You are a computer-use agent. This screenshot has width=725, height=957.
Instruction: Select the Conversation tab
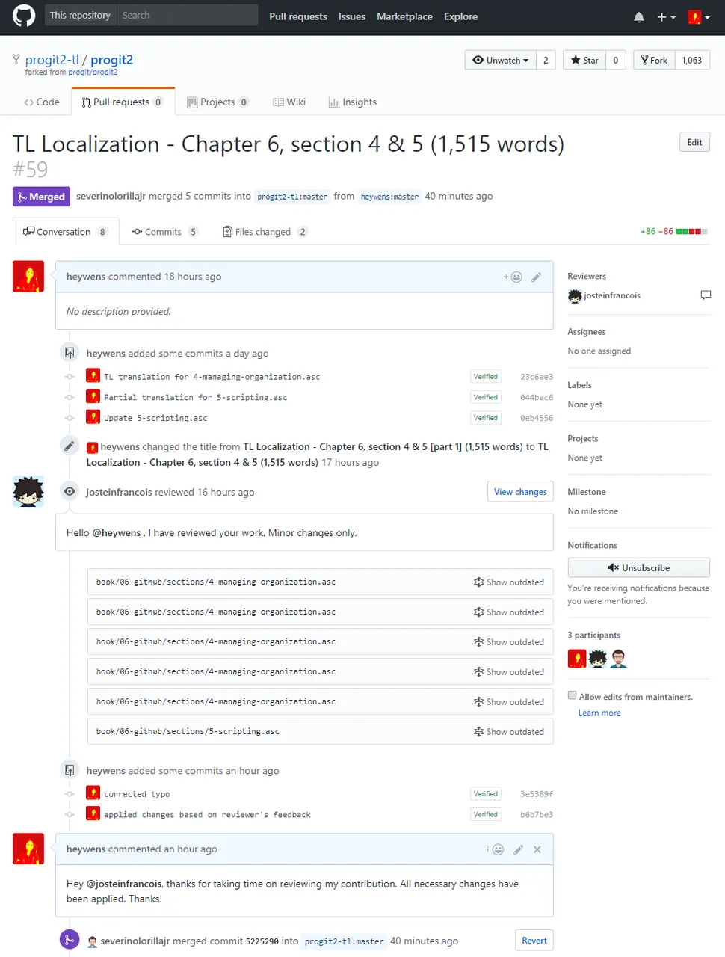point(66,232)
